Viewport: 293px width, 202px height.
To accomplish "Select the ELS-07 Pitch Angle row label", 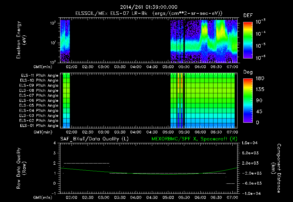I will [39, 95].
